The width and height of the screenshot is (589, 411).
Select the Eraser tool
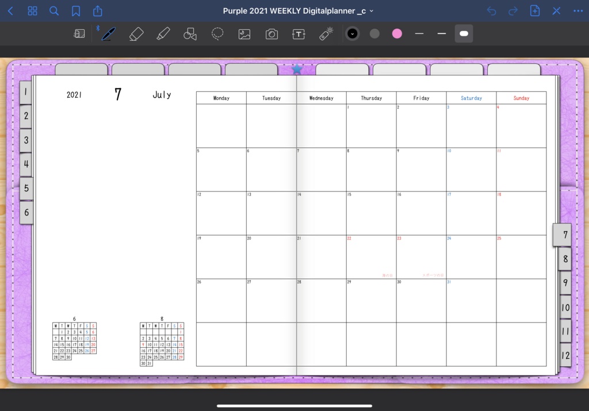click(136, 34)
